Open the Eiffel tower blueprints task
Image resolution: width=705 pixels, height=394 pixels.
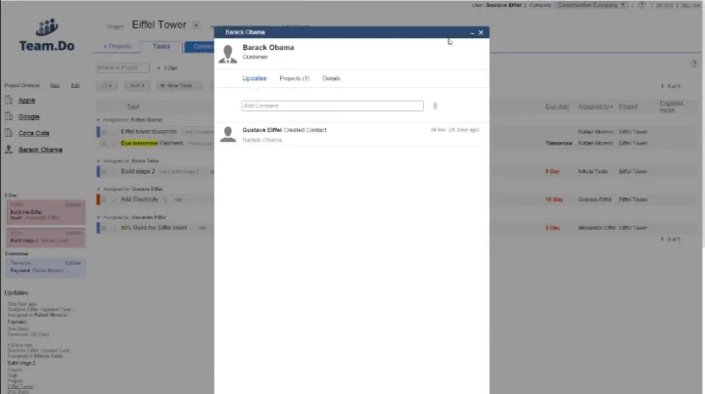click(x=149, y=131)
